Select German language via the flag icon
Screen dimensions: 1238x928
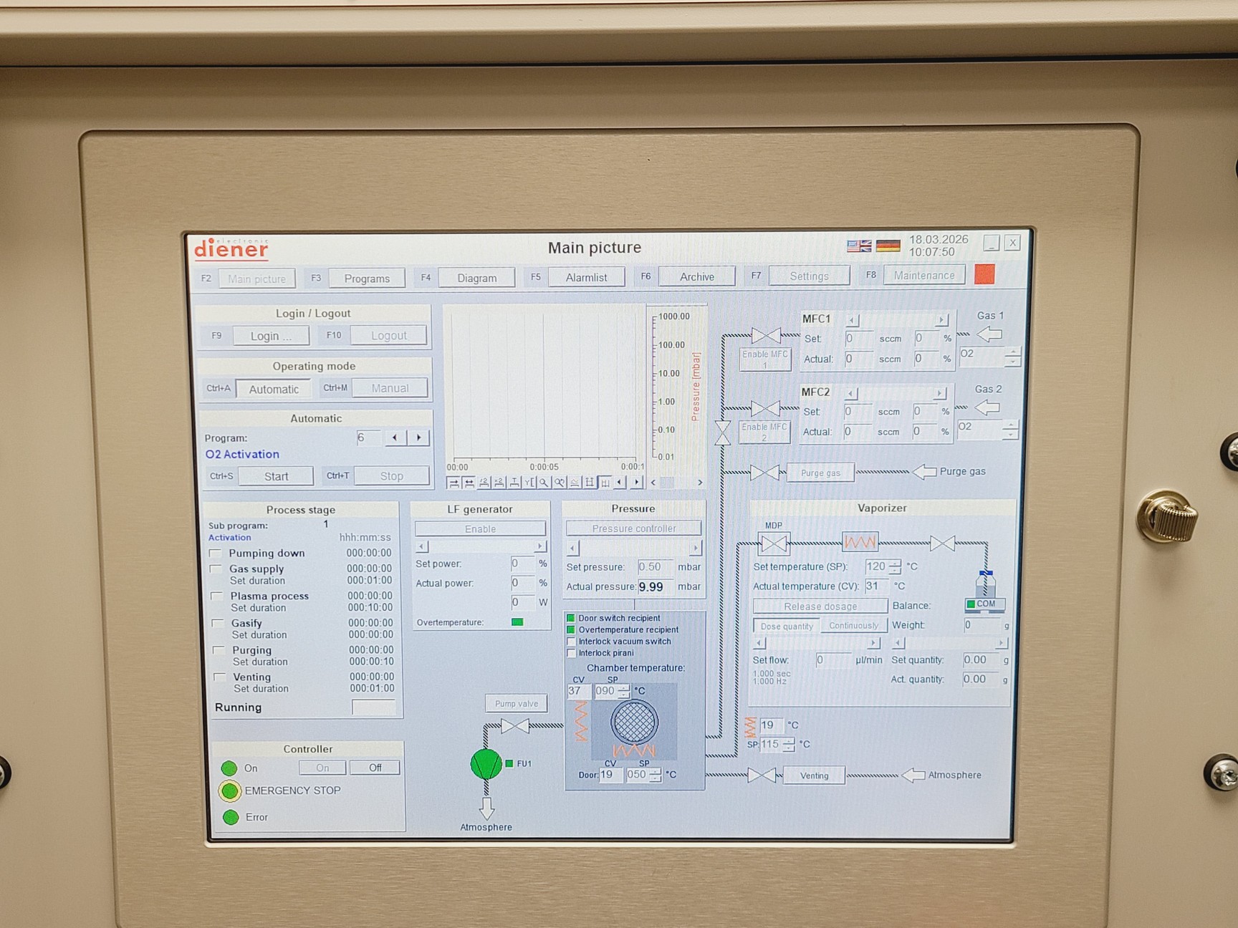888,245
